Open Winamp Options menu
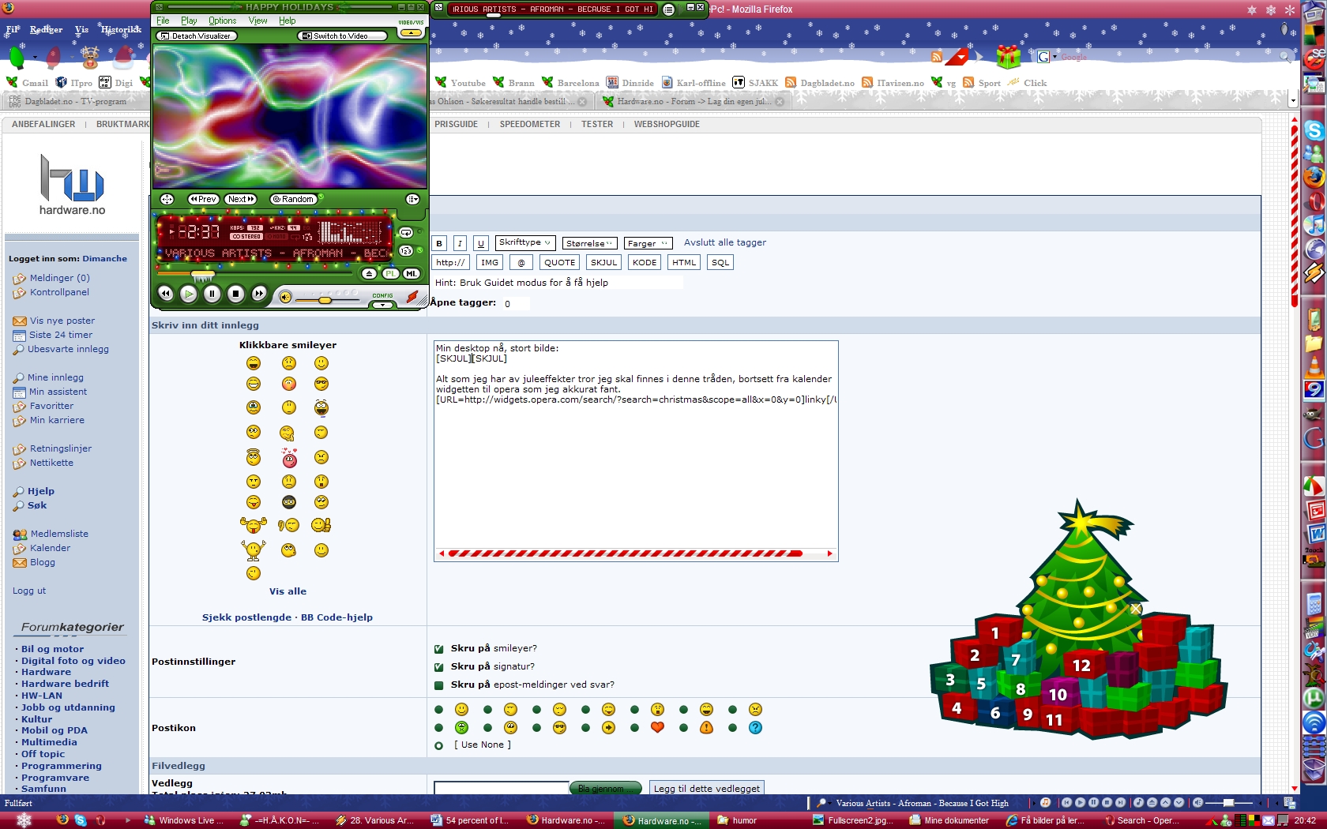The width and height of the screenshot is (1327, 829). [222, 21]
